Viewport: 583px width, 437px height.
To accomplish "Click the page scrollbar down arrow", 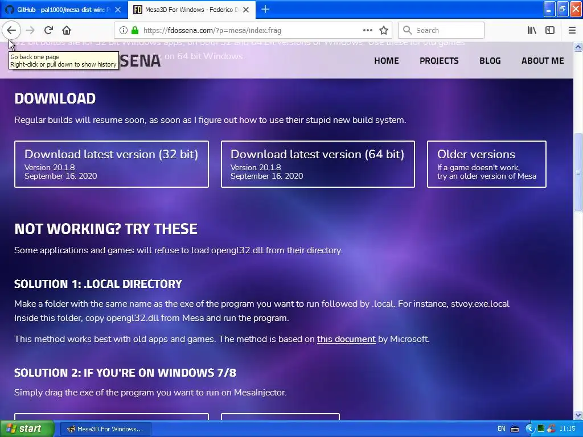I will click(578, 415).
